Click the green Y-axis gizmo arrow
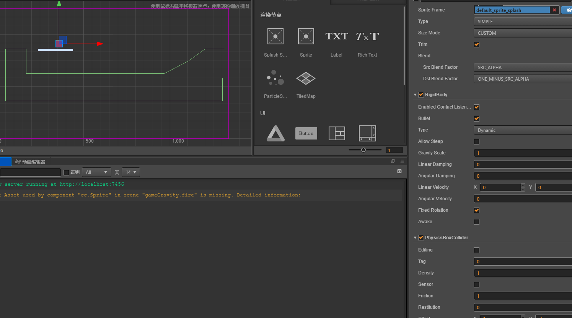The height and width of the screenshot is (318, 572). pos(59,3)
